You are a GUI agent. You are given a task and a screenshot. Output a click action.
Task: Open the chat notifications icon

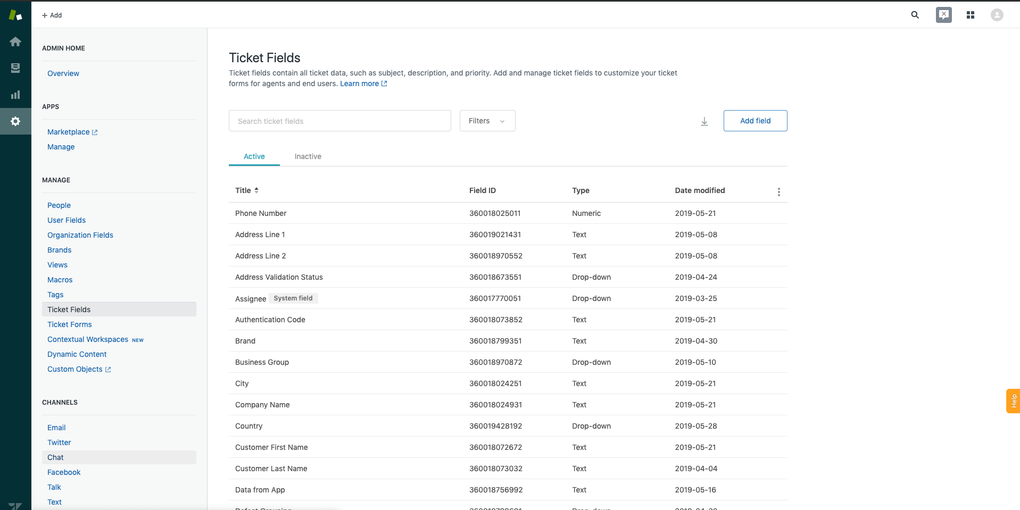pos(943,15)
